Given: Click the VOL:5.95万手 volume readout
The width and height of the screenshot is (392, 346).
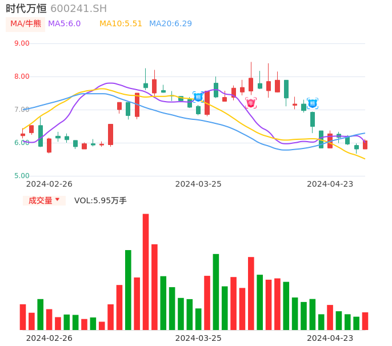Looking at the screenshot, I should coord(100,200).
